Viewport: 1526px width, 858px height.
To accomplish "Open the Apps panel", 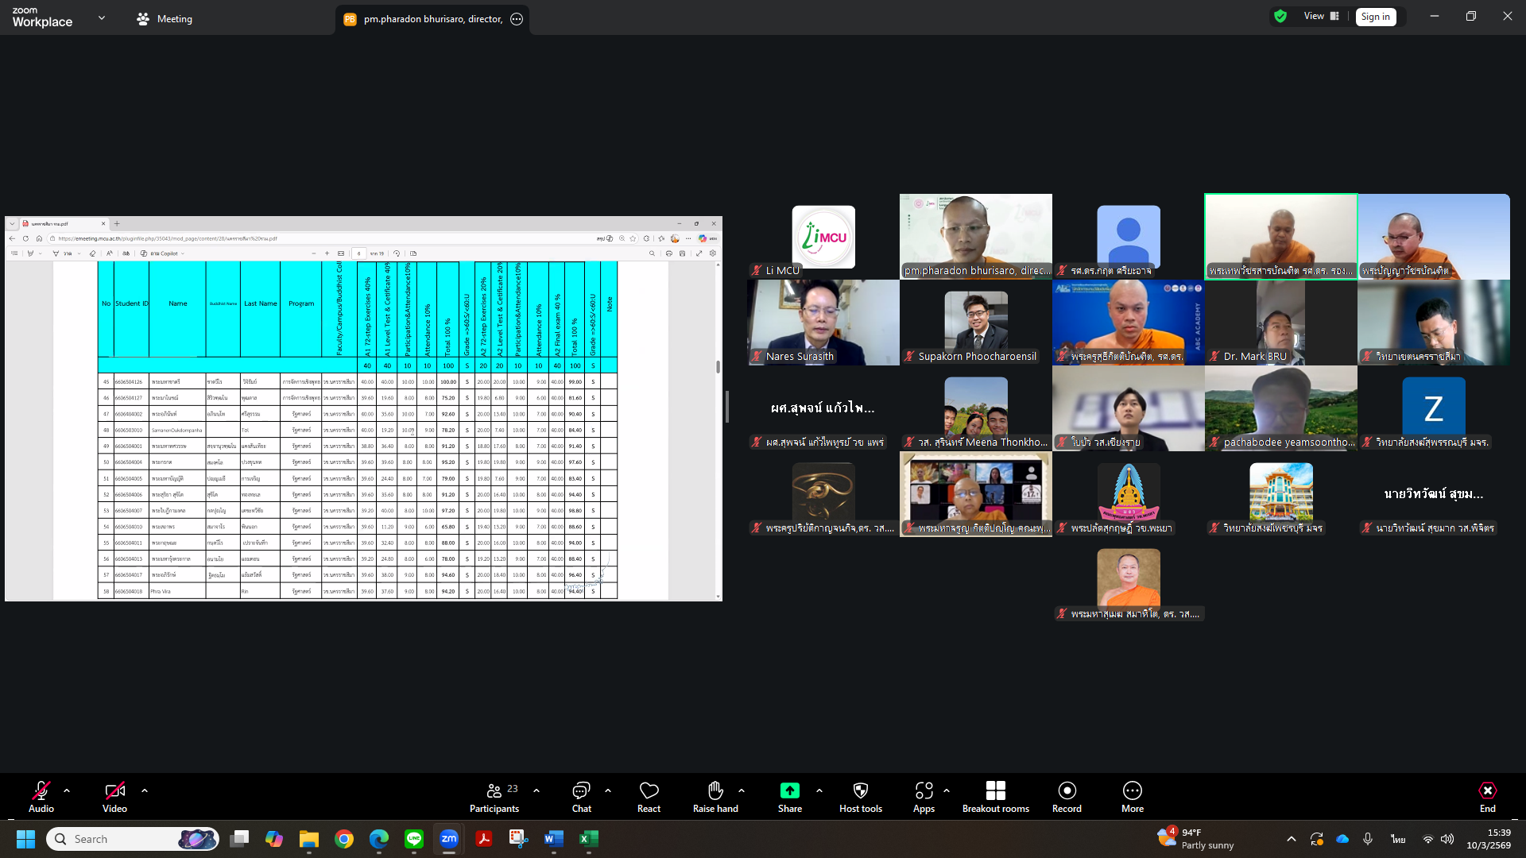I will 924,797.
